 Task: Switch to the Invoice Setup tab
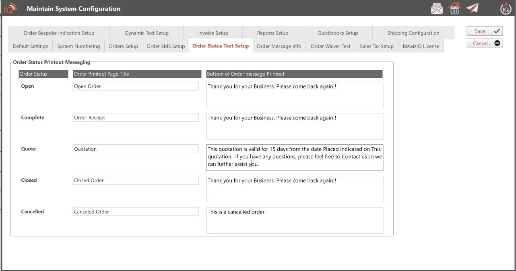(x=213, y=33)
